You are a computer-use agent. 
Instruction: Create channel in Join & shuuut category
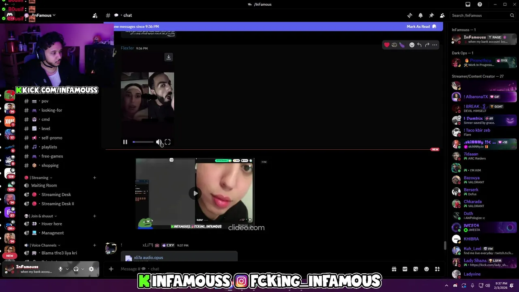coord(94,216)
